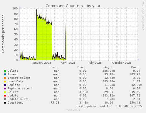Click the green Delete legend swatch

pos(5,71)
